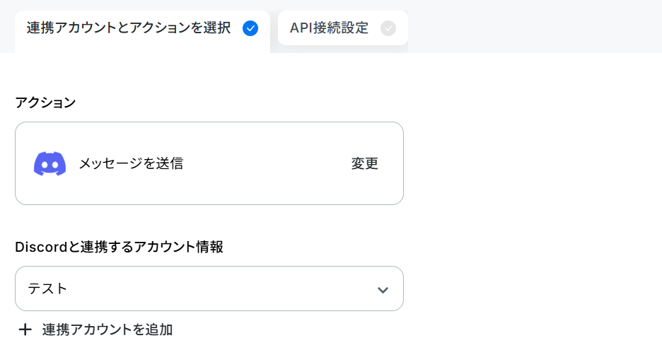The width and height of the screenshot is (662, 355).
Task: Click the gray checkmark beside API接続設定
Action: [388, 28]
